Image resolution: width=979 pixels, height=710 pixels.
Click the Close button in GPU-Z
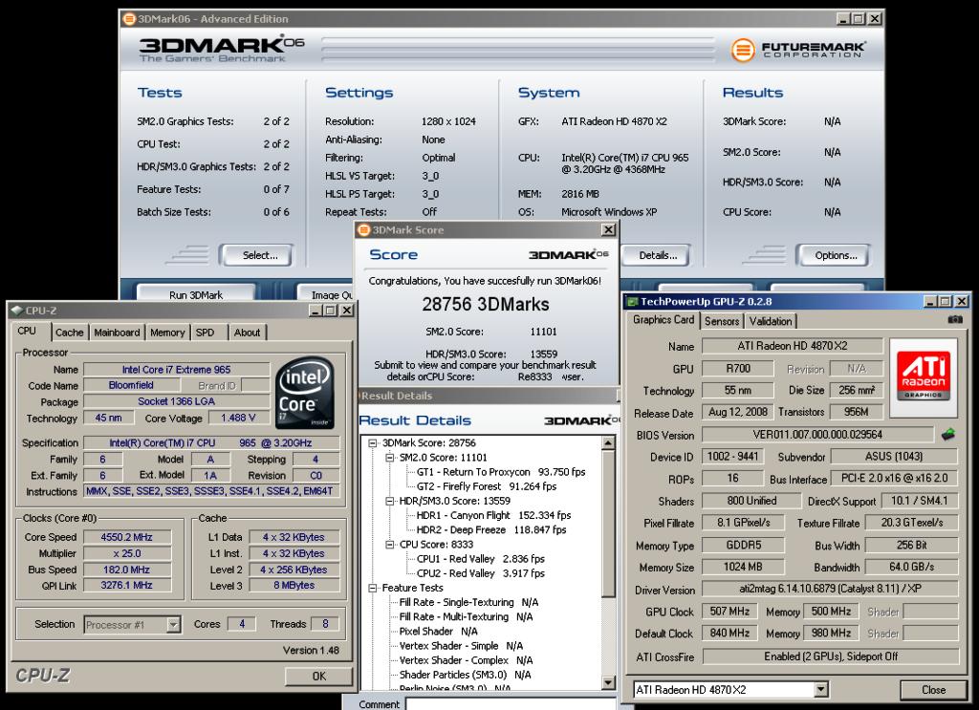point(933,689)
